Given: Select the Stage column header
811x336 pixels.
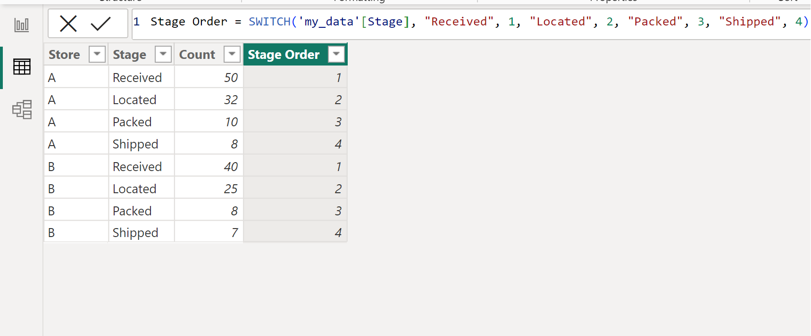Looking at the screenshot, I should (129, 55).
